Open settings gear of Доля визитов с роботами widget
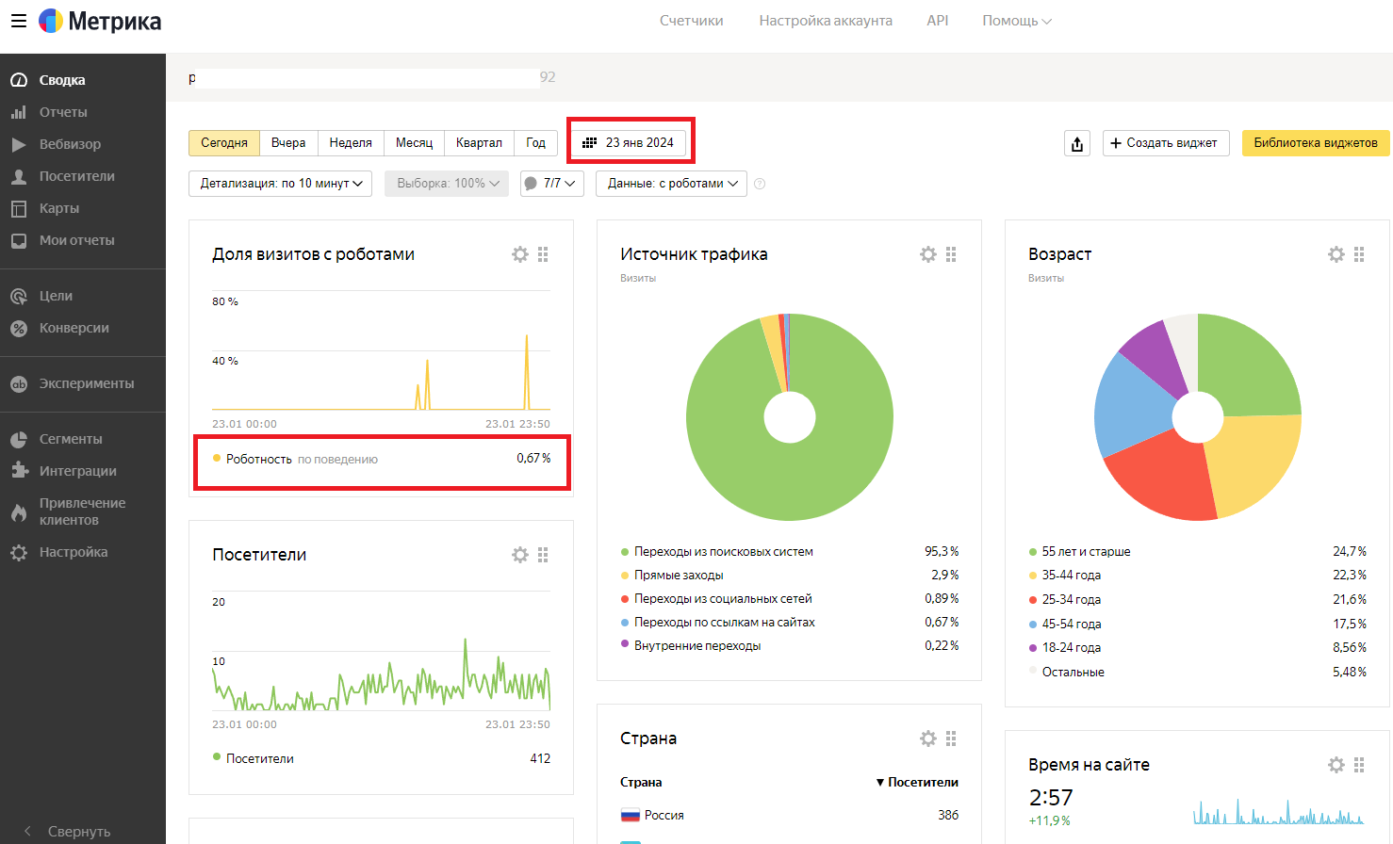The height and width of the screenshot is (844, 1393). point(520,254)
